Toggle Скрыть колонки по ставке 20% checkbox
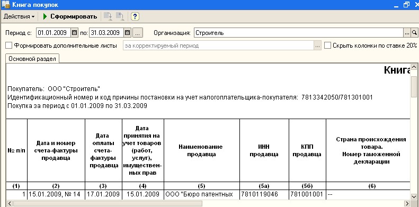The width and height of the screenshot is (419, 207). pos(327,46)
